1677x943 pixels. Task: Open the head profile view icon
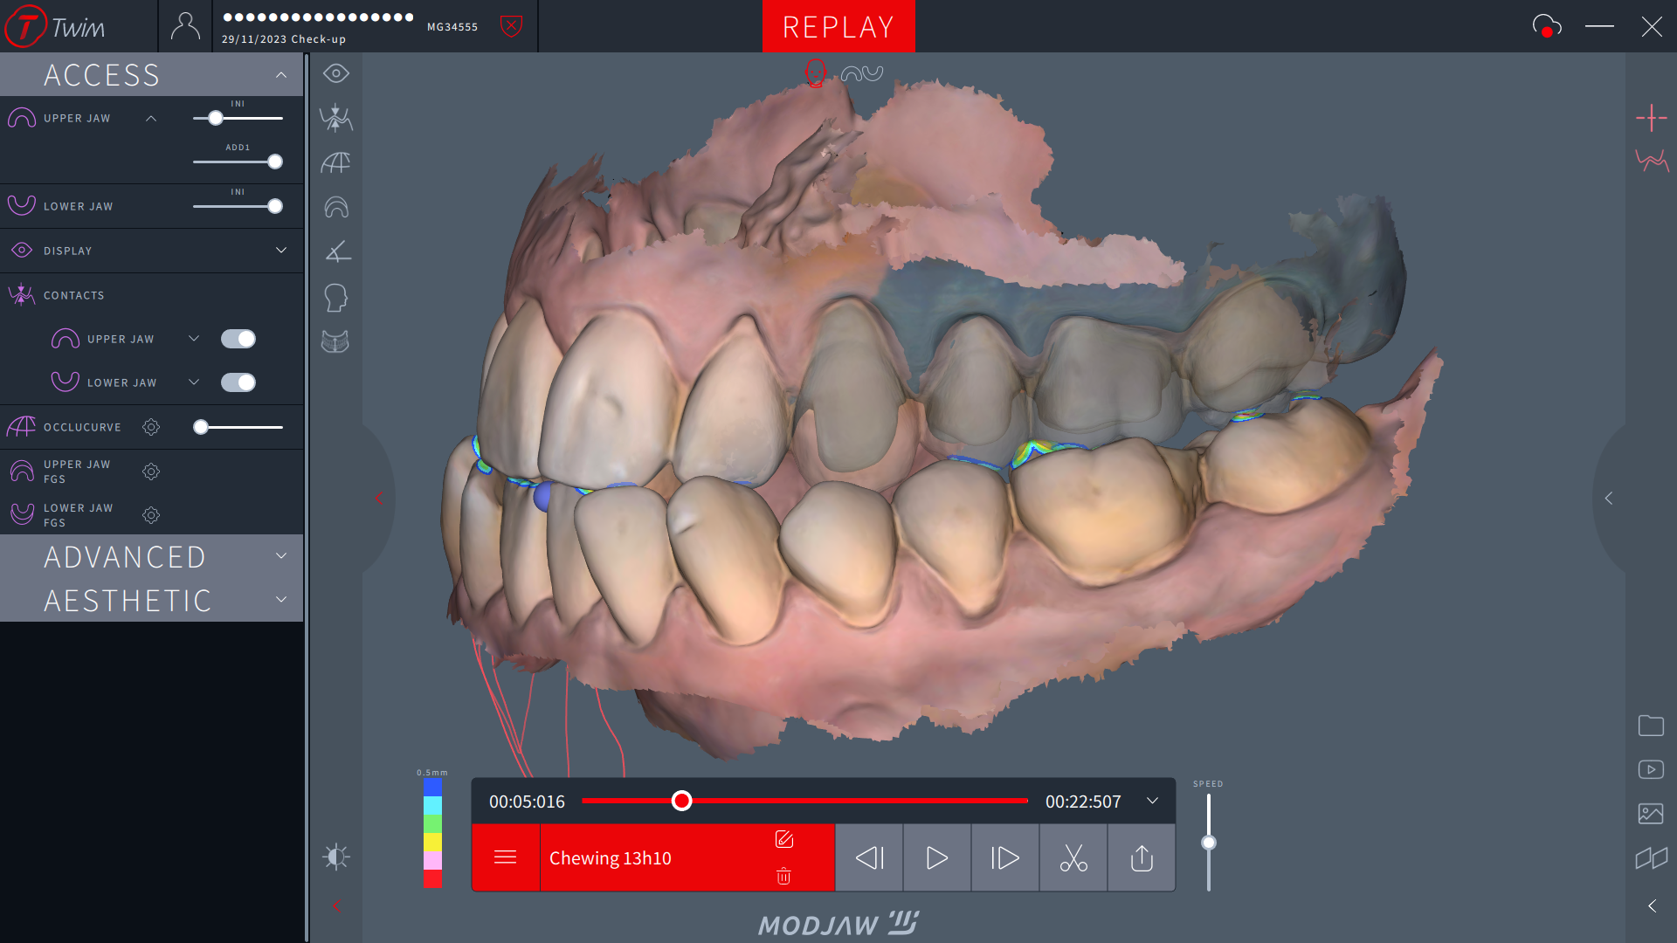tap(335, 298)
